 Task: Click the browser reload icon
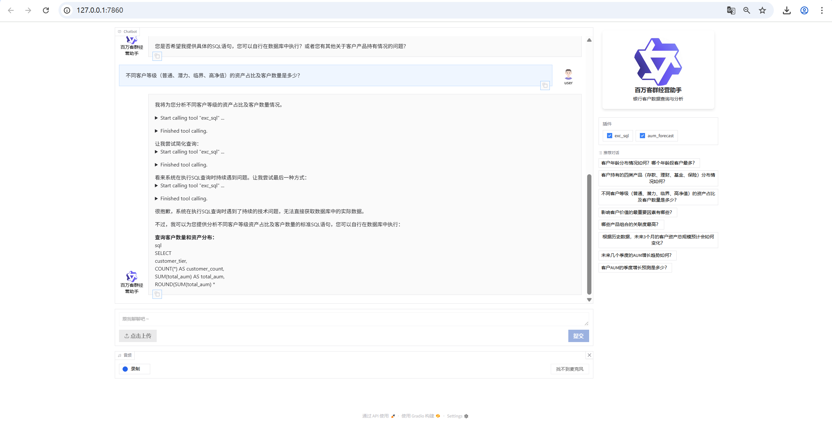(x=46, y=10)
